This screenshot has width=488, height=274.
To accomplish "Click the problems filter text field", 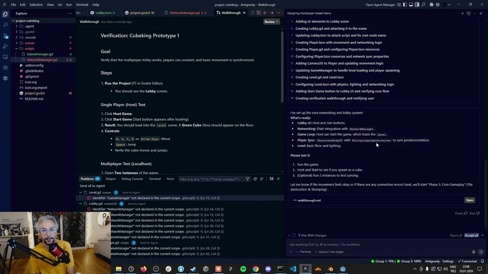I will pos(211,179).
